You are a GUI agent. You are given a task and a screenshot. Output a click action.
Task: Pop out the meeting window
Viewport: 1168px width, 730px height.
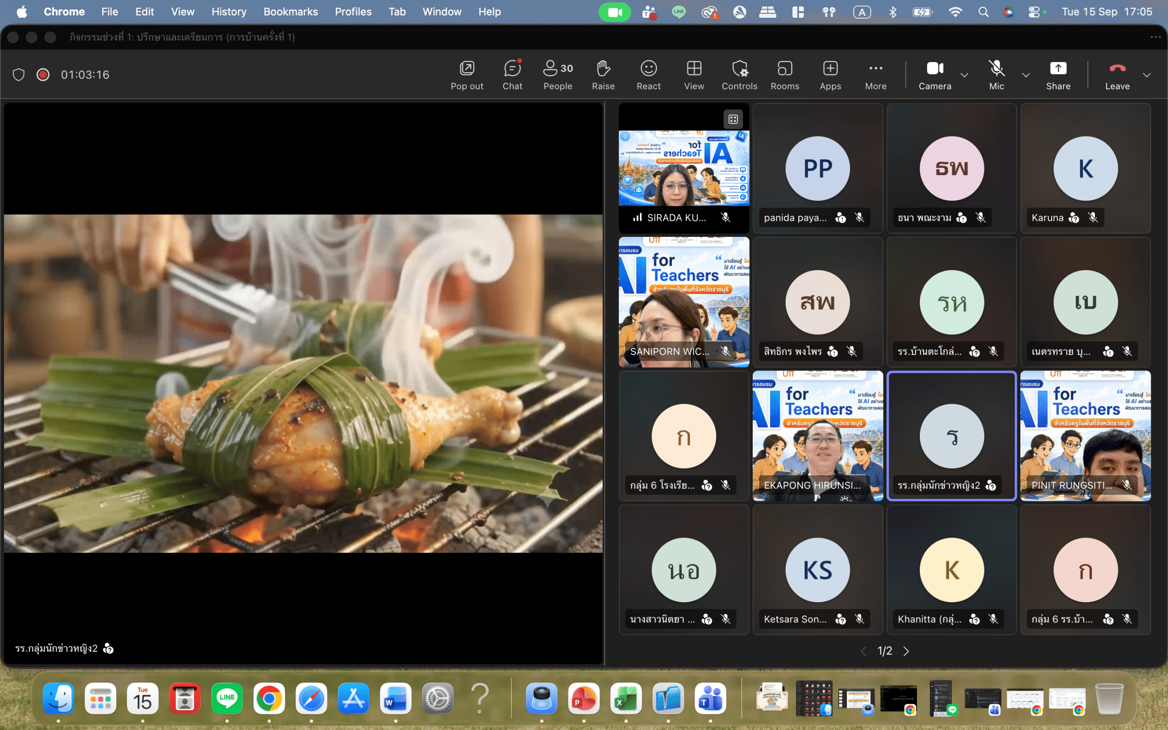coord(467,75)
